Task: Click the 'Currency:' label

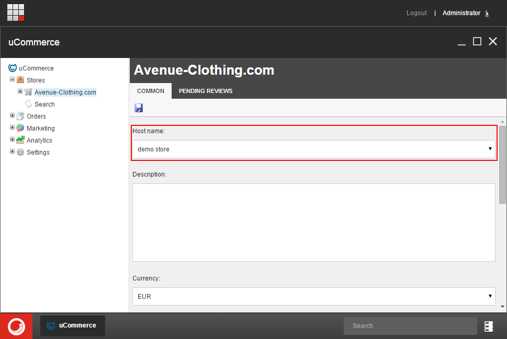Action: pos(146,278)
